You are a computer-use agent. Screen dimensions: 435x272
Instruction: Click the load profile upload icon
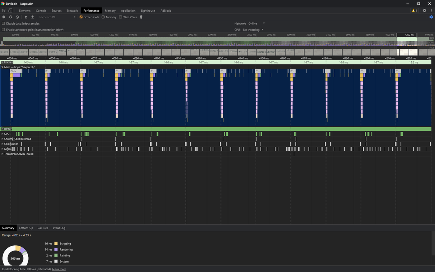click(x=26, y=17)
